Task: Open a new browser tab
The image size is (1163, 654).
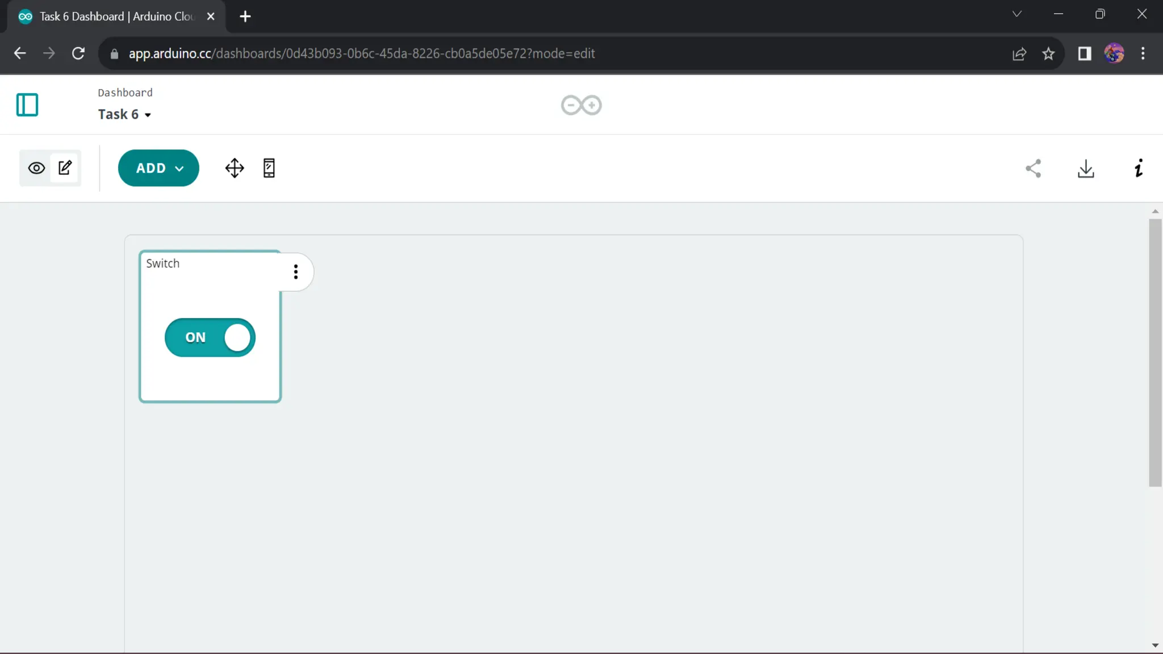Action: tap(245, 16)
